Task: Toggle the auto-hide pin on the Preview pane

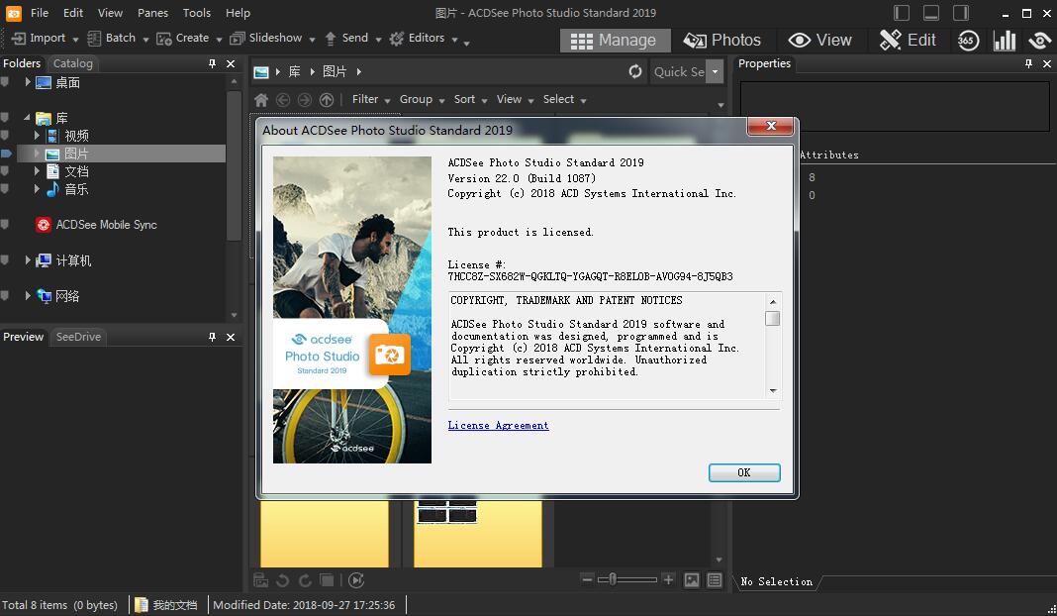Action: pos(212,336)
